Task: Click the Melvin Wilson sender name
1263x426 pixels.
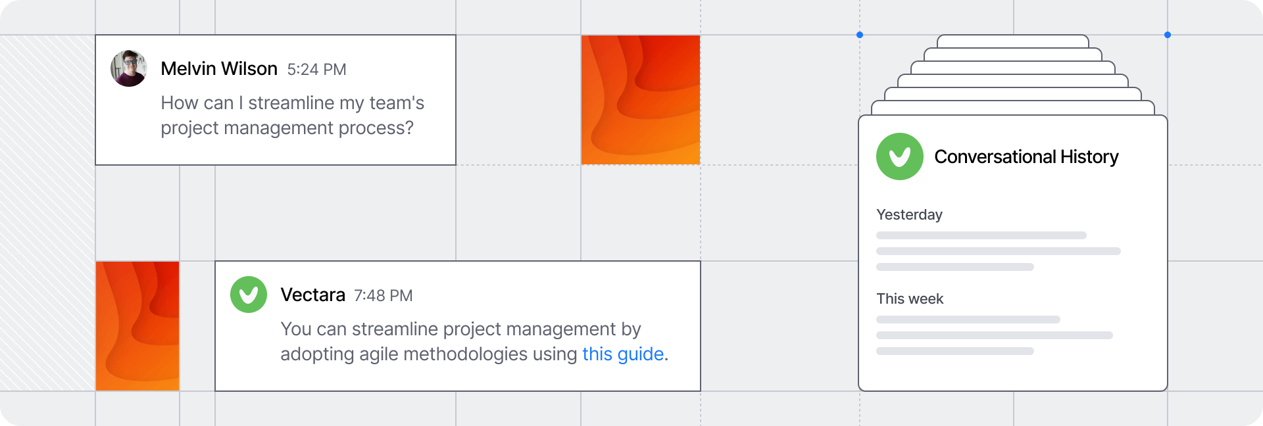Action: click(x=219, y=69)
